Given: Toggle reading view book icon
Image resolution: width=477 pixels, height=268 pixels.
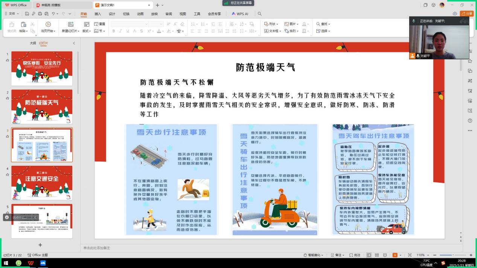Looking at the screenshot, I should (385, 255).
